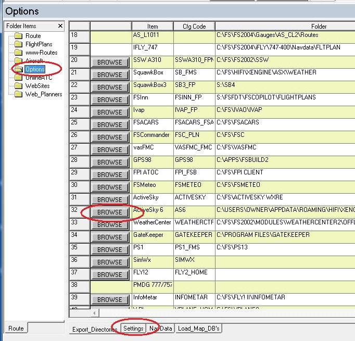The image size is (355, 341).
Task: Click BROWSE for WeatherCenter row
Action: coord(110,224)
